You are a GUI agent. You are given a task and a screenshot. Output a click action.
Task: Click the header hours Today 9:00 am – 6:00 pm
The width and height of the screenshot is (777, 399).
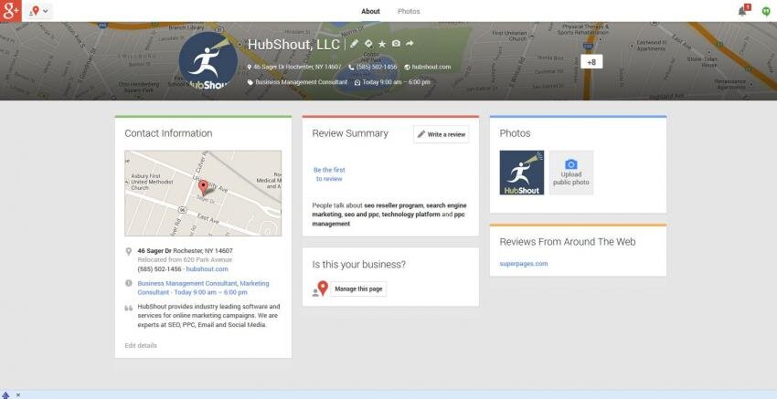point(396,82)
